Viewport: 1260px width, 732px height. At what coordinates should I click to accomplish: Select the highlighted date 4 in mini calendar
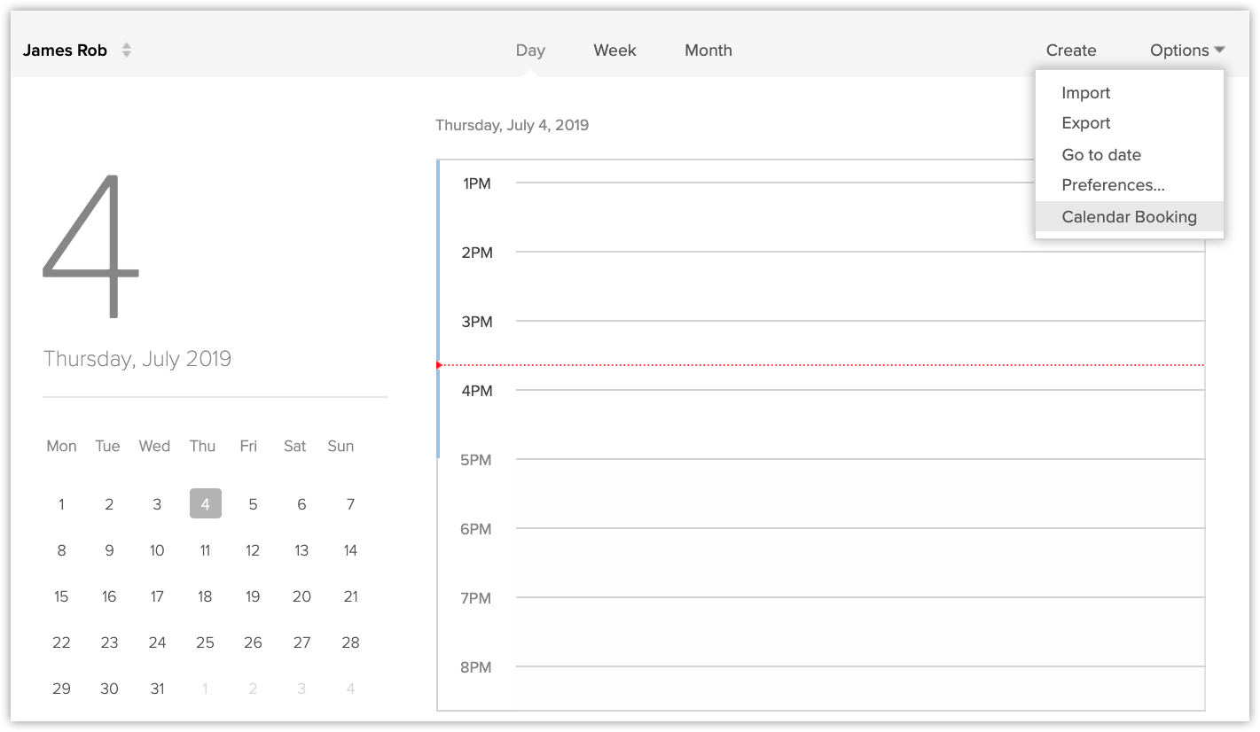[x=205, y=504]
